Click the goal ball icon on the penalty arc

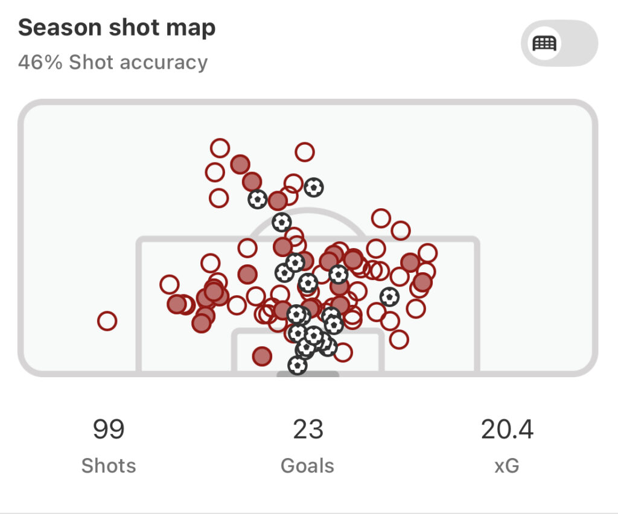(x=281, y=222)
